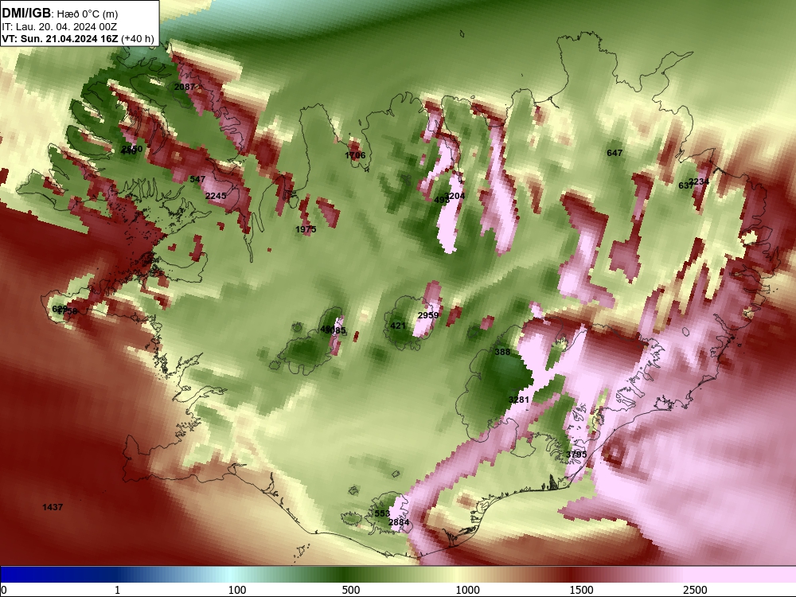This screenshot has height=597, width=796.
Task: Click the map value 1437 over the sea
Action: (53, 507)
